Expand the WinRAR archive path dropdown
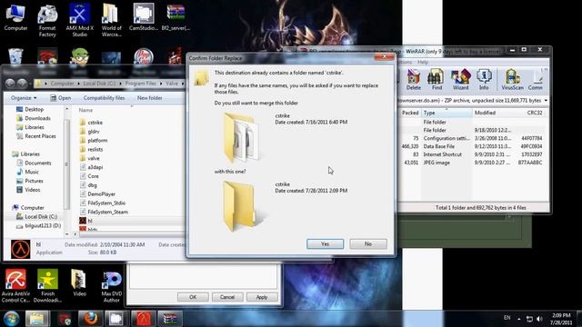Viewport: 582px width, 327px height. coord(546,101)
